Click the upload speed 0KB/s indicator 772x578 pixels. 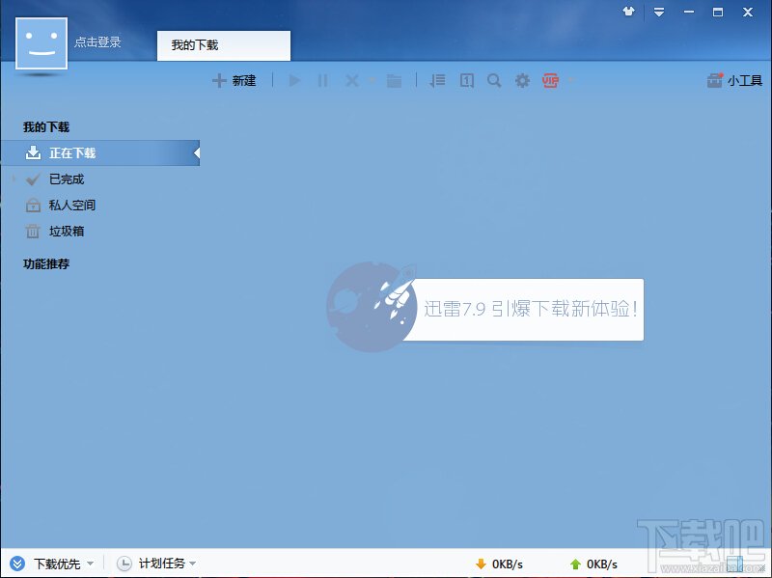(x=602, y=564)
